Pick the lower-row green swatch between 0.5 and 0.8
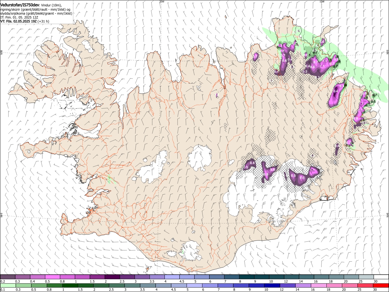Viewport: 389px width, 292px height. click(39, 286)
